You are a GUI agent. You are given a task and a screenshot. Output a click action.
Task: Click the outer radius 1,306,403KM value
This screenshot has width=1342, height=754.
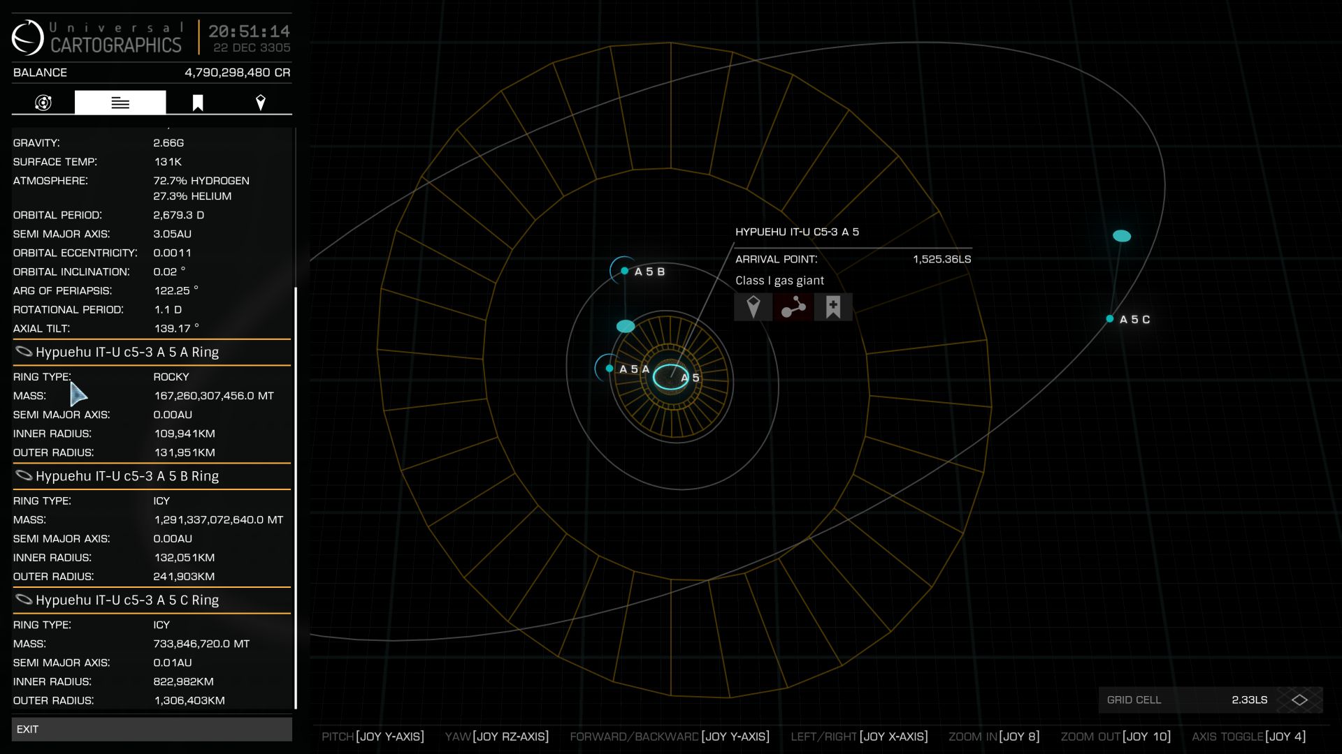pyautogui.click(x=189, y=700)
